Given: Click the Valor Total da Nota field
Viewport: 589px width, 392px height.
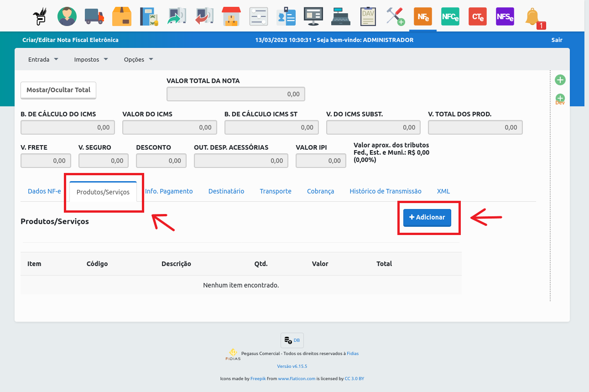Looking at the screenshot, I should pos(235,94).
